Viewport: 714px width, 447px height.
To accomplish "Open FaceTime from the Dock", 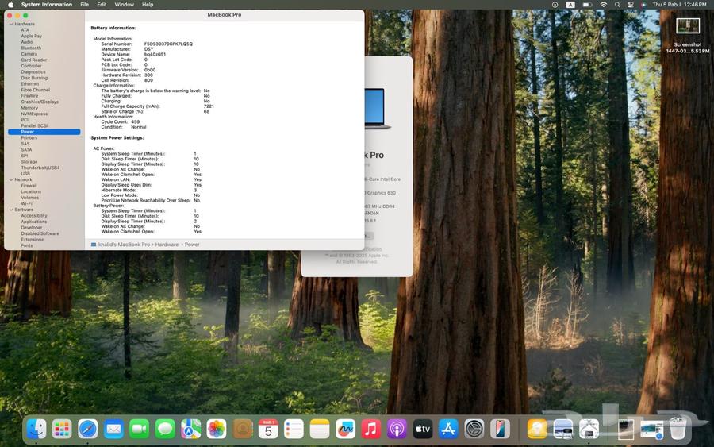I will tap(140, 429).
